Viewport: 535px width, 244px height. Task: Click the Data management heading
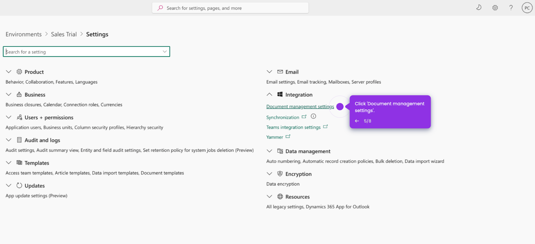(x=308, y=151)
